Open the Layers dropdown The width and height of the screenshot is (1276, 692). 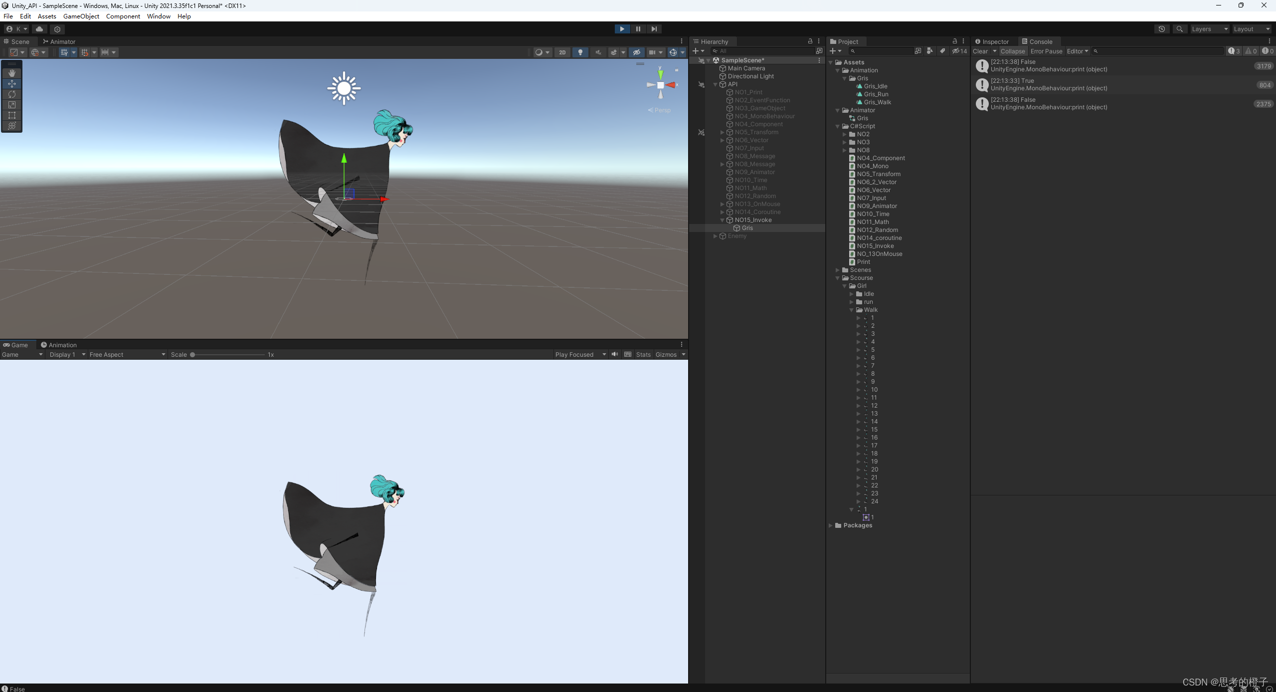point(1209,29)
